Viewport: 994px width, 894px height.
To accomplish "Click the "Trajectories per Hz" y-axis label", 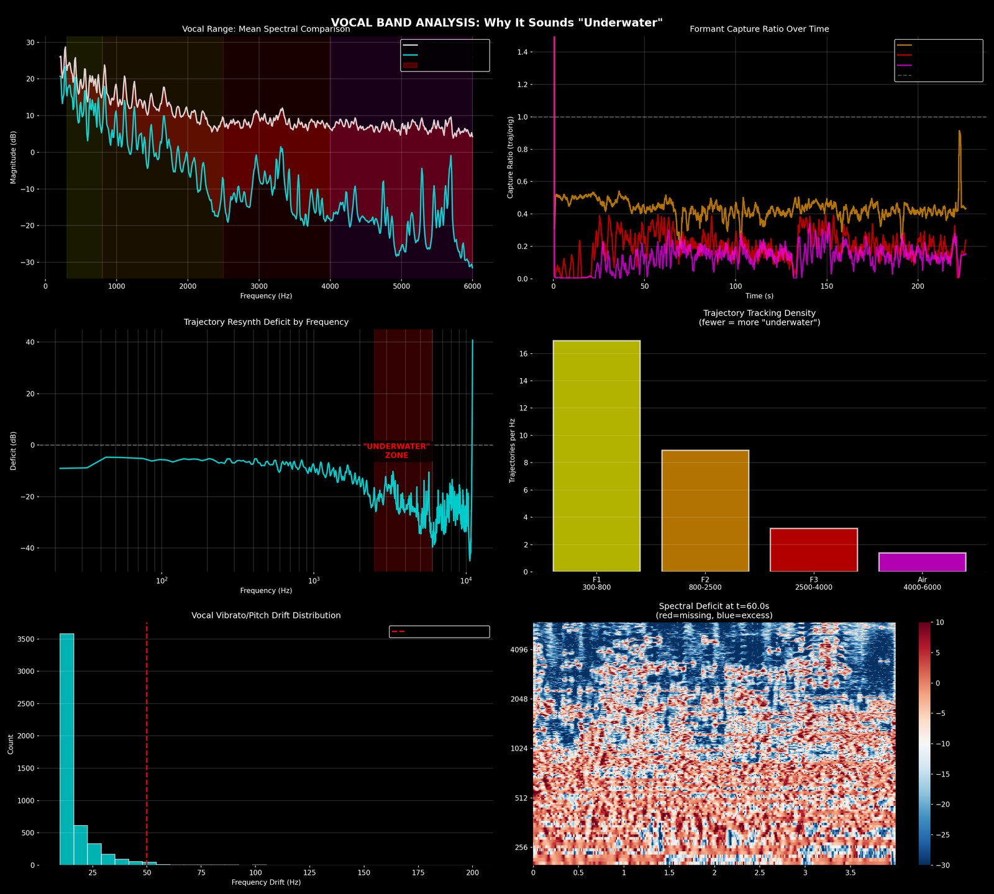I will pyautogui.click(x=513, y=451).
